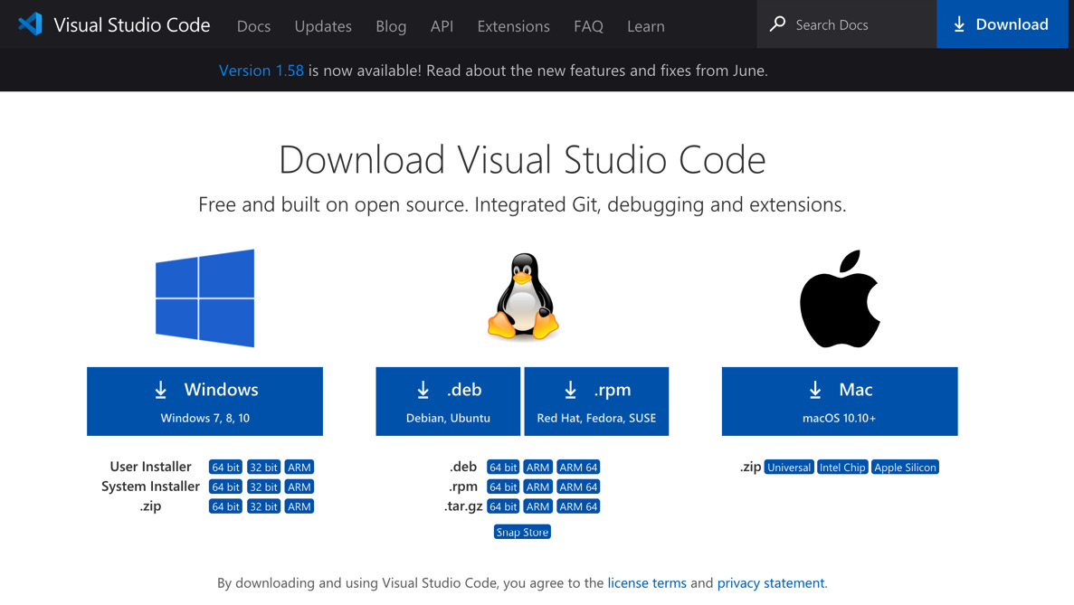Select Linux .tar.gz 64 bit

tap(503, 507)
